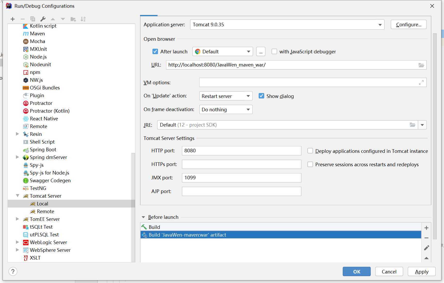
Task: Select the Build before launch task
Action: (281, 227)
